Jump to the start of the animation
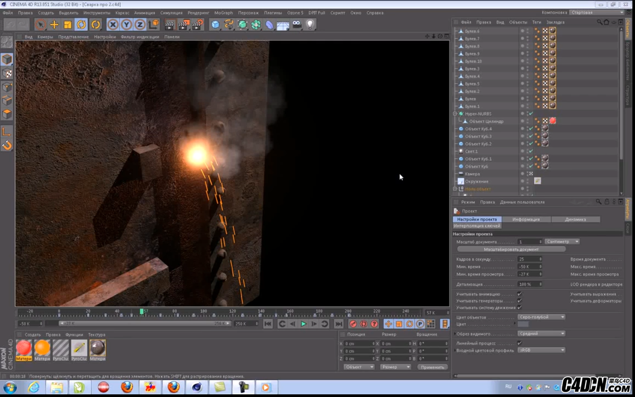 [268, 324]
